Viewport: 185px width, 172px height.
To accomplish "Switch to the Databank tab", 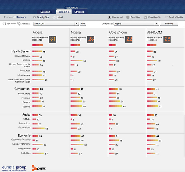I will [x=46, y=12].
